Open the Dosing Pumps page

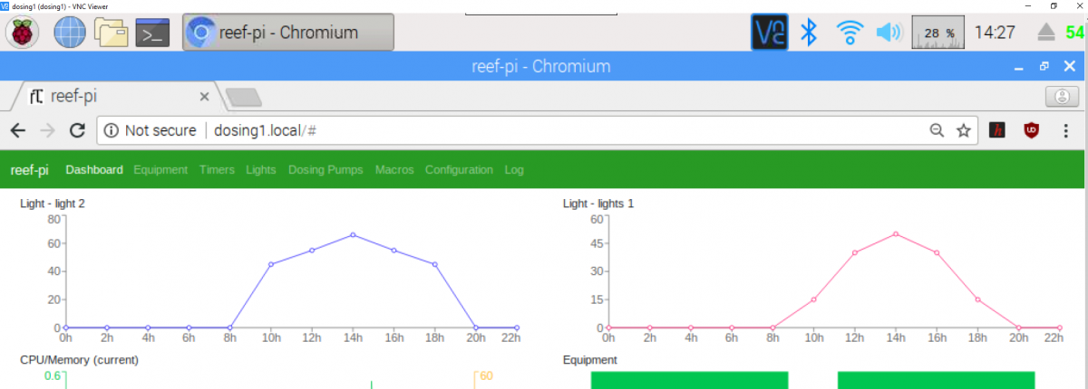coord(325,170)
